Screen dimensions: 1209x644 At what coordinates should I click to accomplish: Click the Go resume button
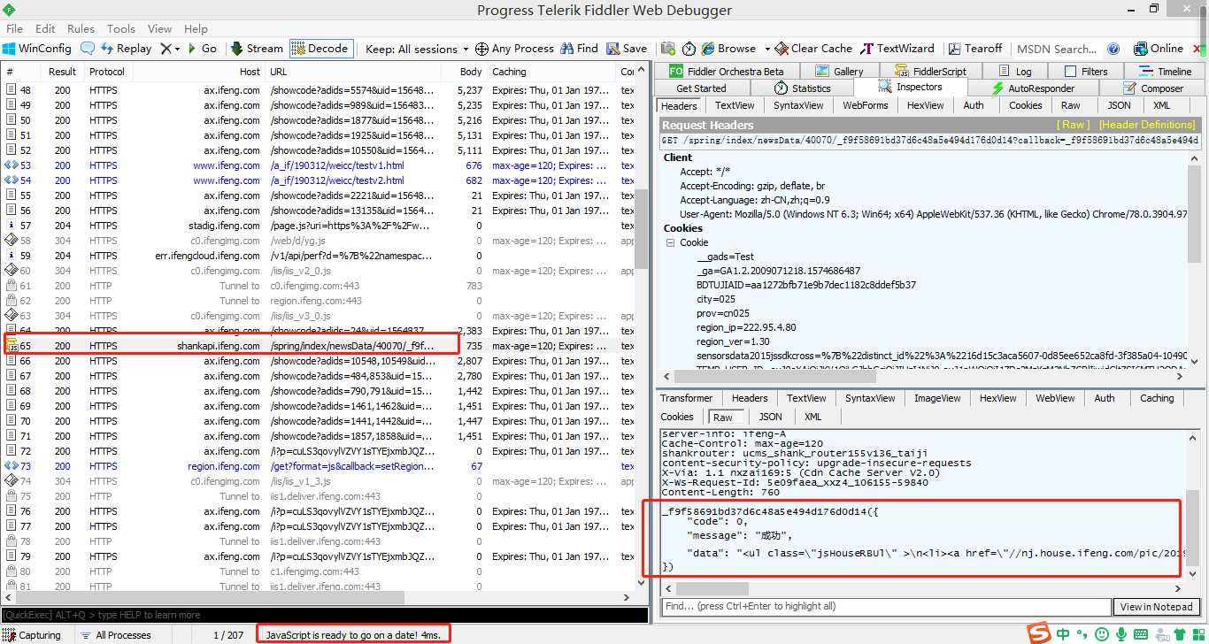pos(202,49)
